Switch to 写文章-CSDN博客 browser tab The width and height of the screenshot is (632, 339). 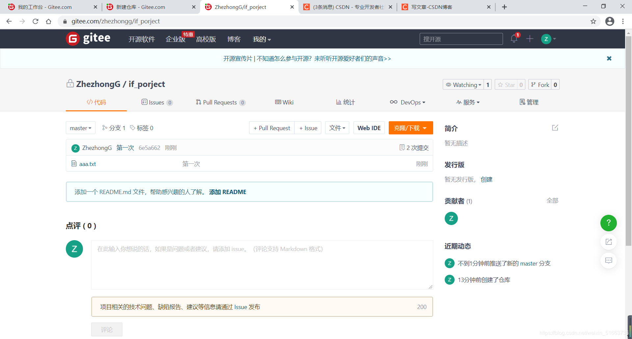click(x=446, y=7)
